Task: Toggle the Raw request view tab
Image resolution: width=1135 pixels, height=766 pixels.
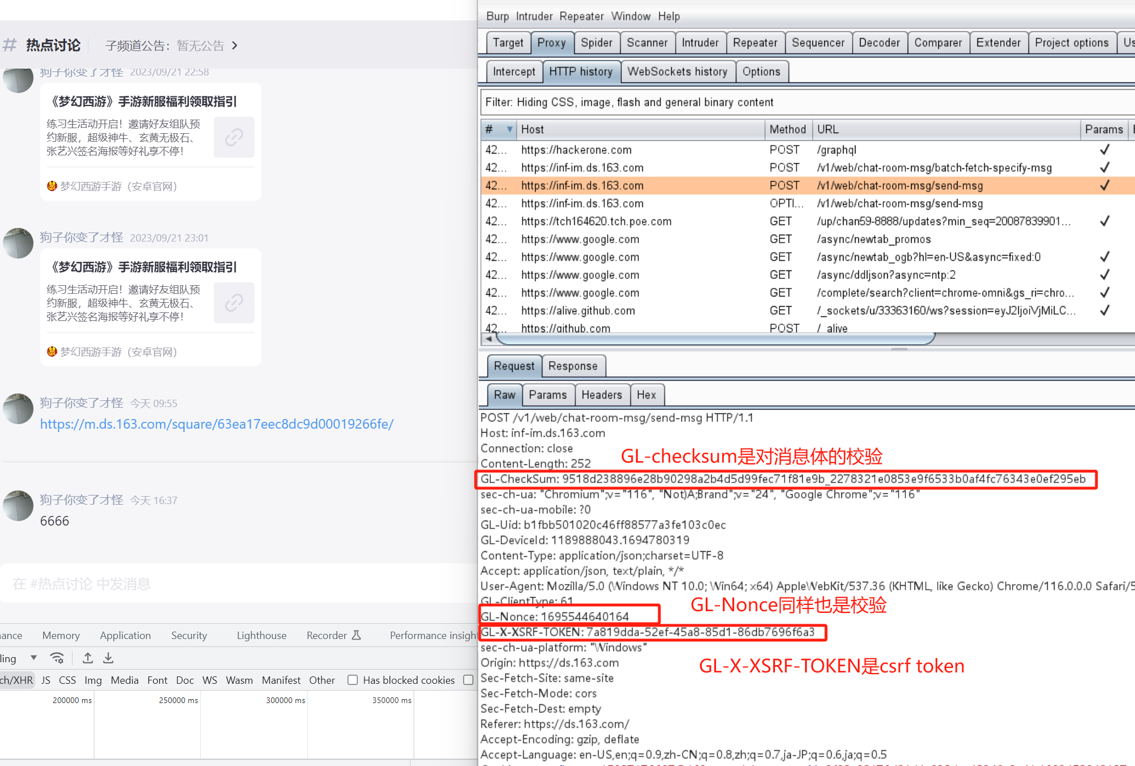Action: (505, 394)
